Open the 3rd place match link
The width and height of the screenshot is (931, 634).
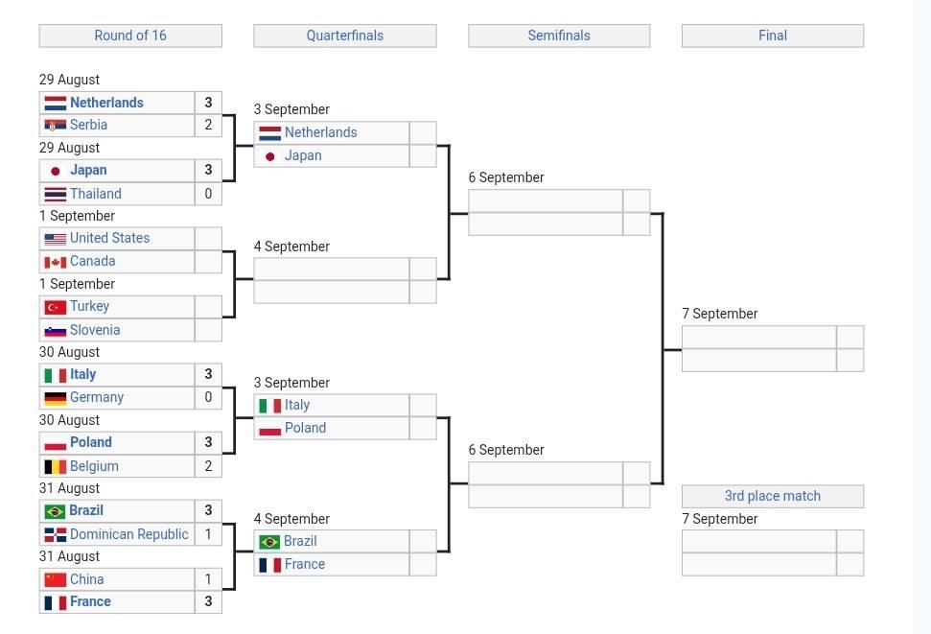tap(773, 496)
